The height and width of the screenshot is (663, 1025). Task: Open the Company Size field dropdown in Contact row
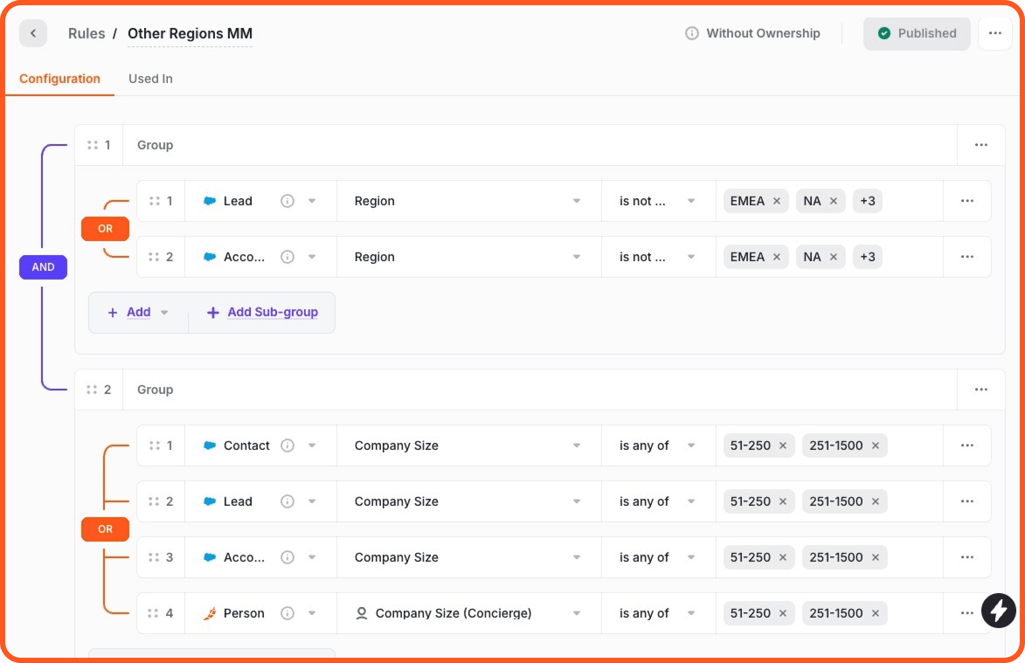(x=469, y=445)
